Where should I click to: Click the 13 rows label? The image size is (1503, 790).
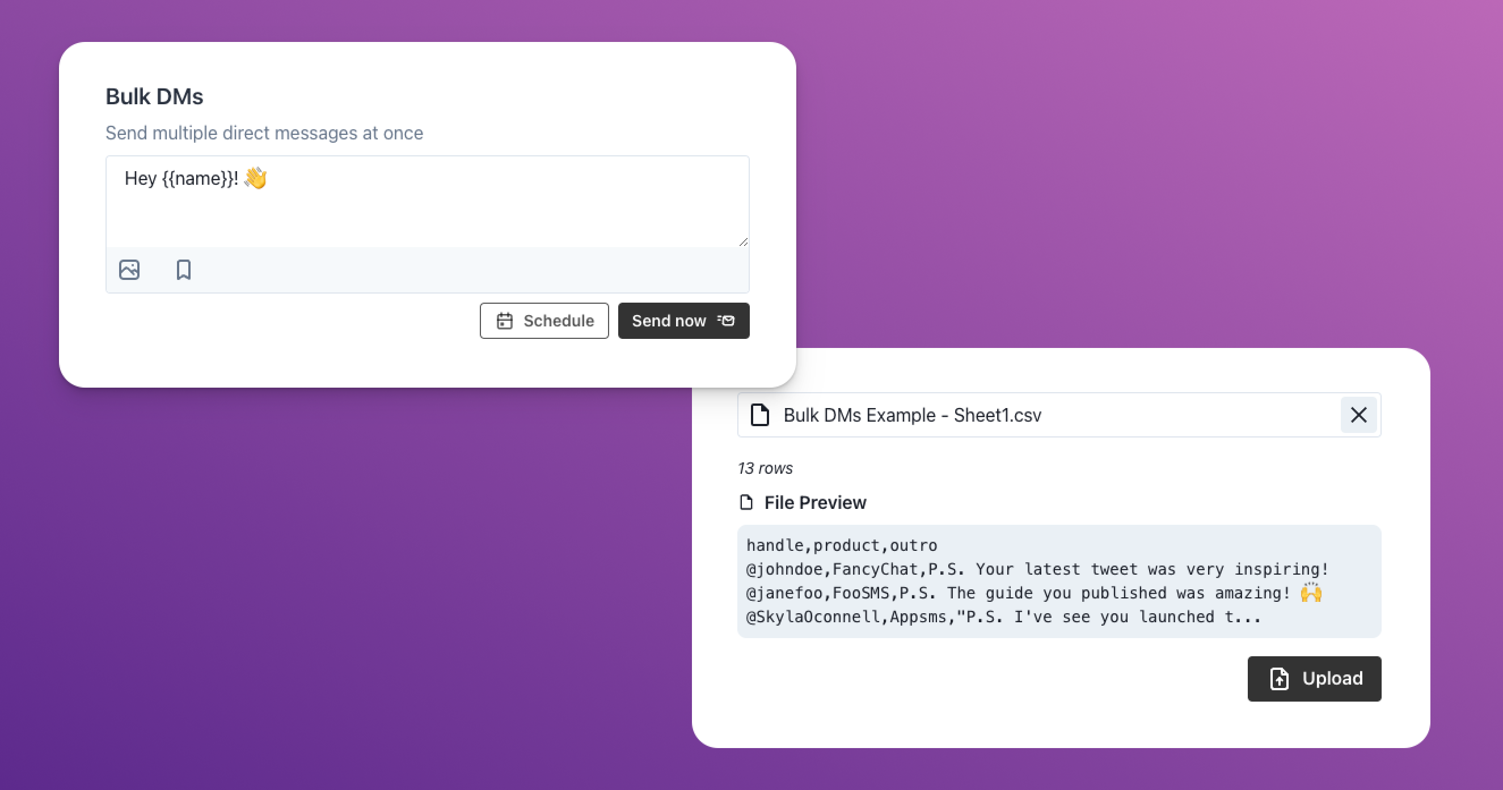tap(765, 468)
